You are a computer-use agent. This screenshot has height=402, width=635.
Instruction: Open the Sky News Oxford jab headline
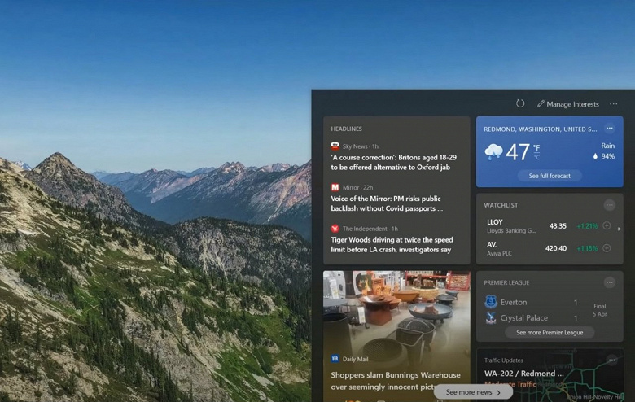pyautogui.click(x=393, y=162)
